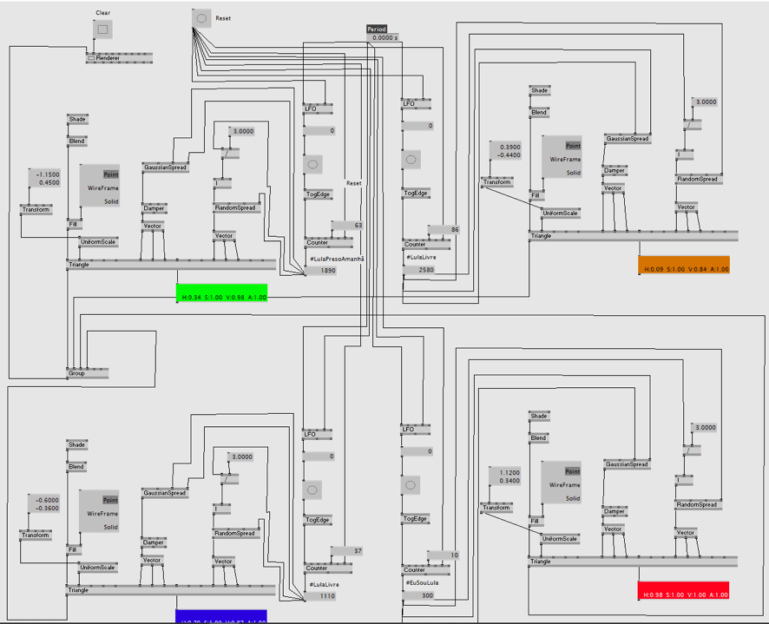Viewport: 769px width, 624px height.
Task: Click the green color swatch
Action: click(221, 292)
